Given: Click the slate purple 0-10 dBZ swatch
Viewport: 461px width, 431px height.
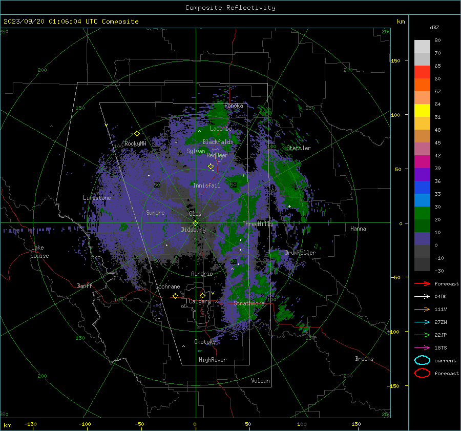Looking at the screenshot, I should coord(422,239).
